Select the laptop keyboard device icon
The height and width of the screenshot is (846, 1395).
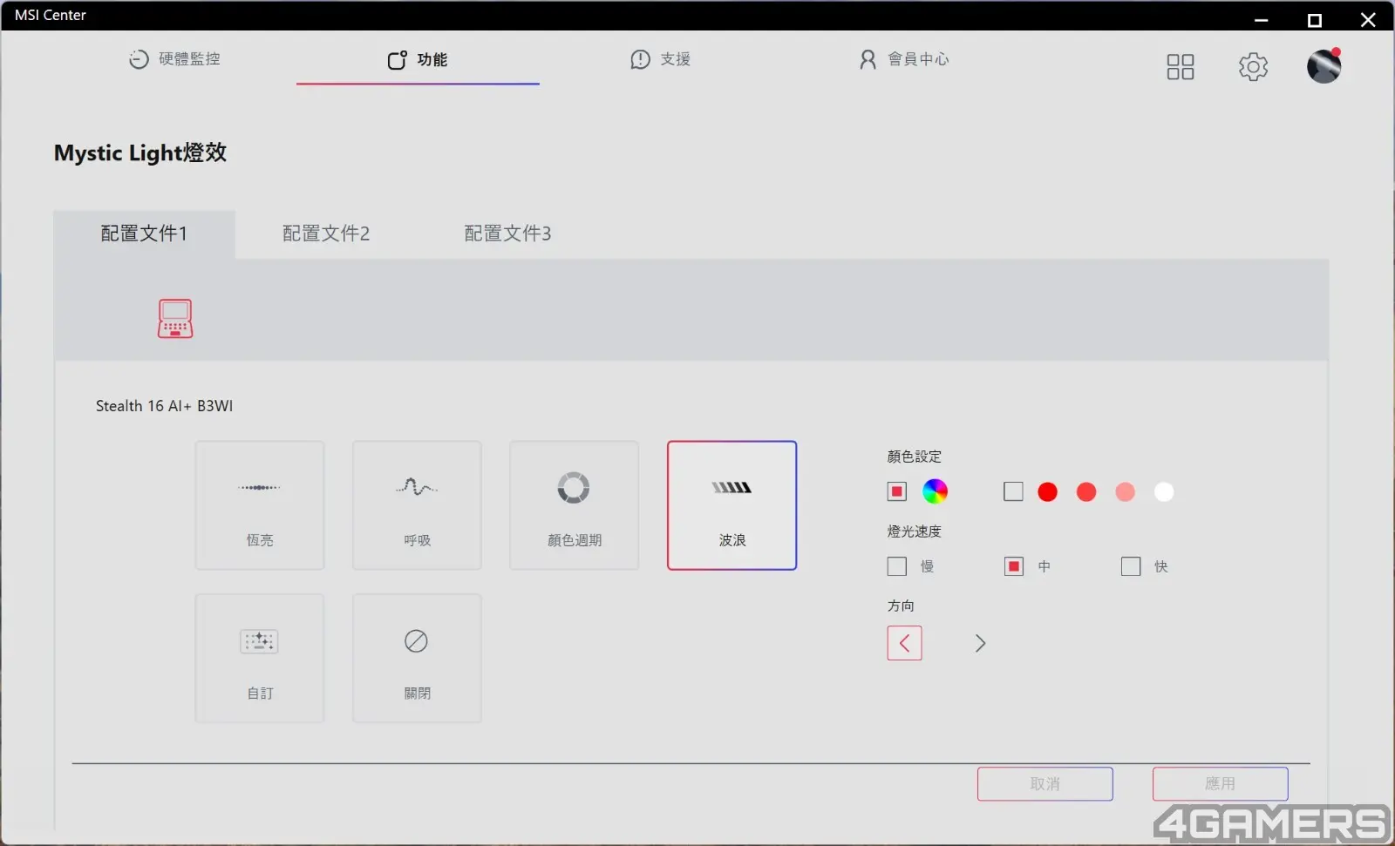tap(175, 318)
